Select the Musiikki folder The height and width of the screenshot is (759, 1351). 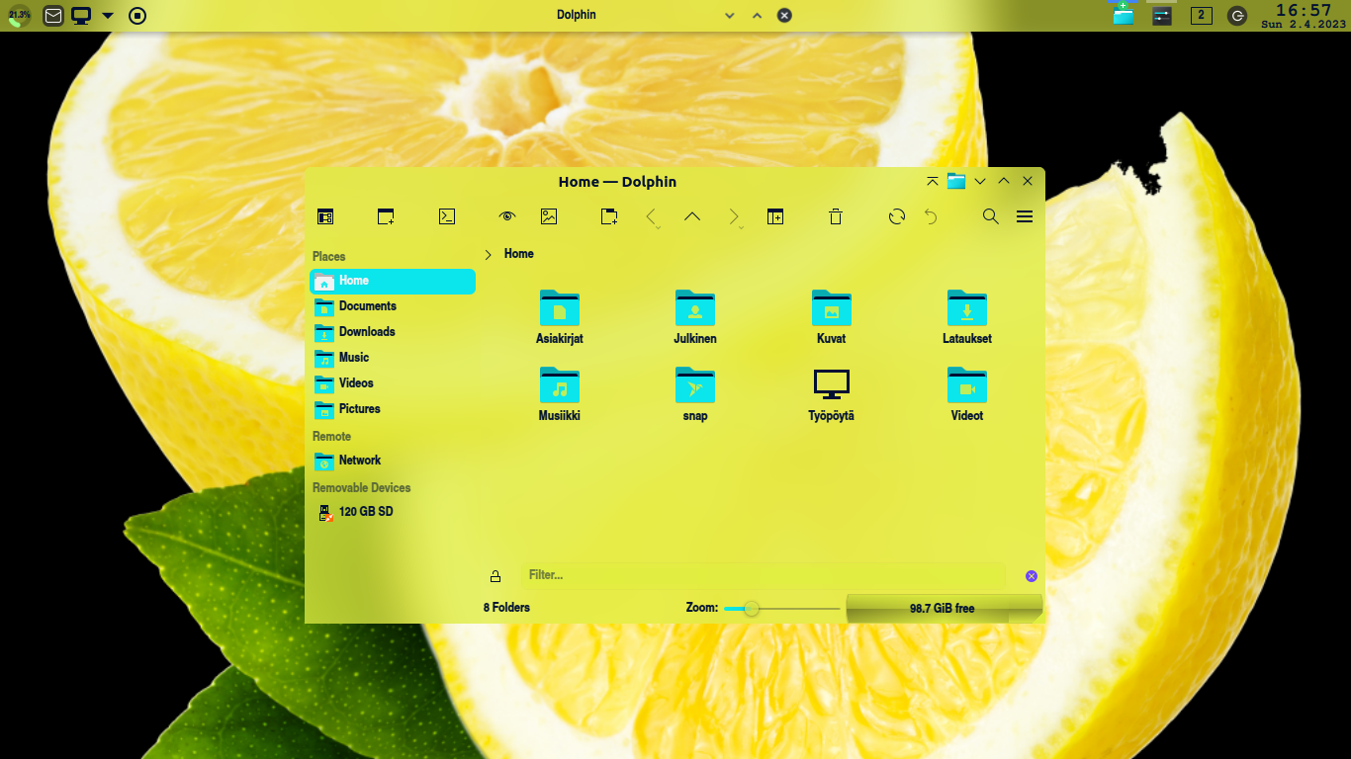(560, 394)
